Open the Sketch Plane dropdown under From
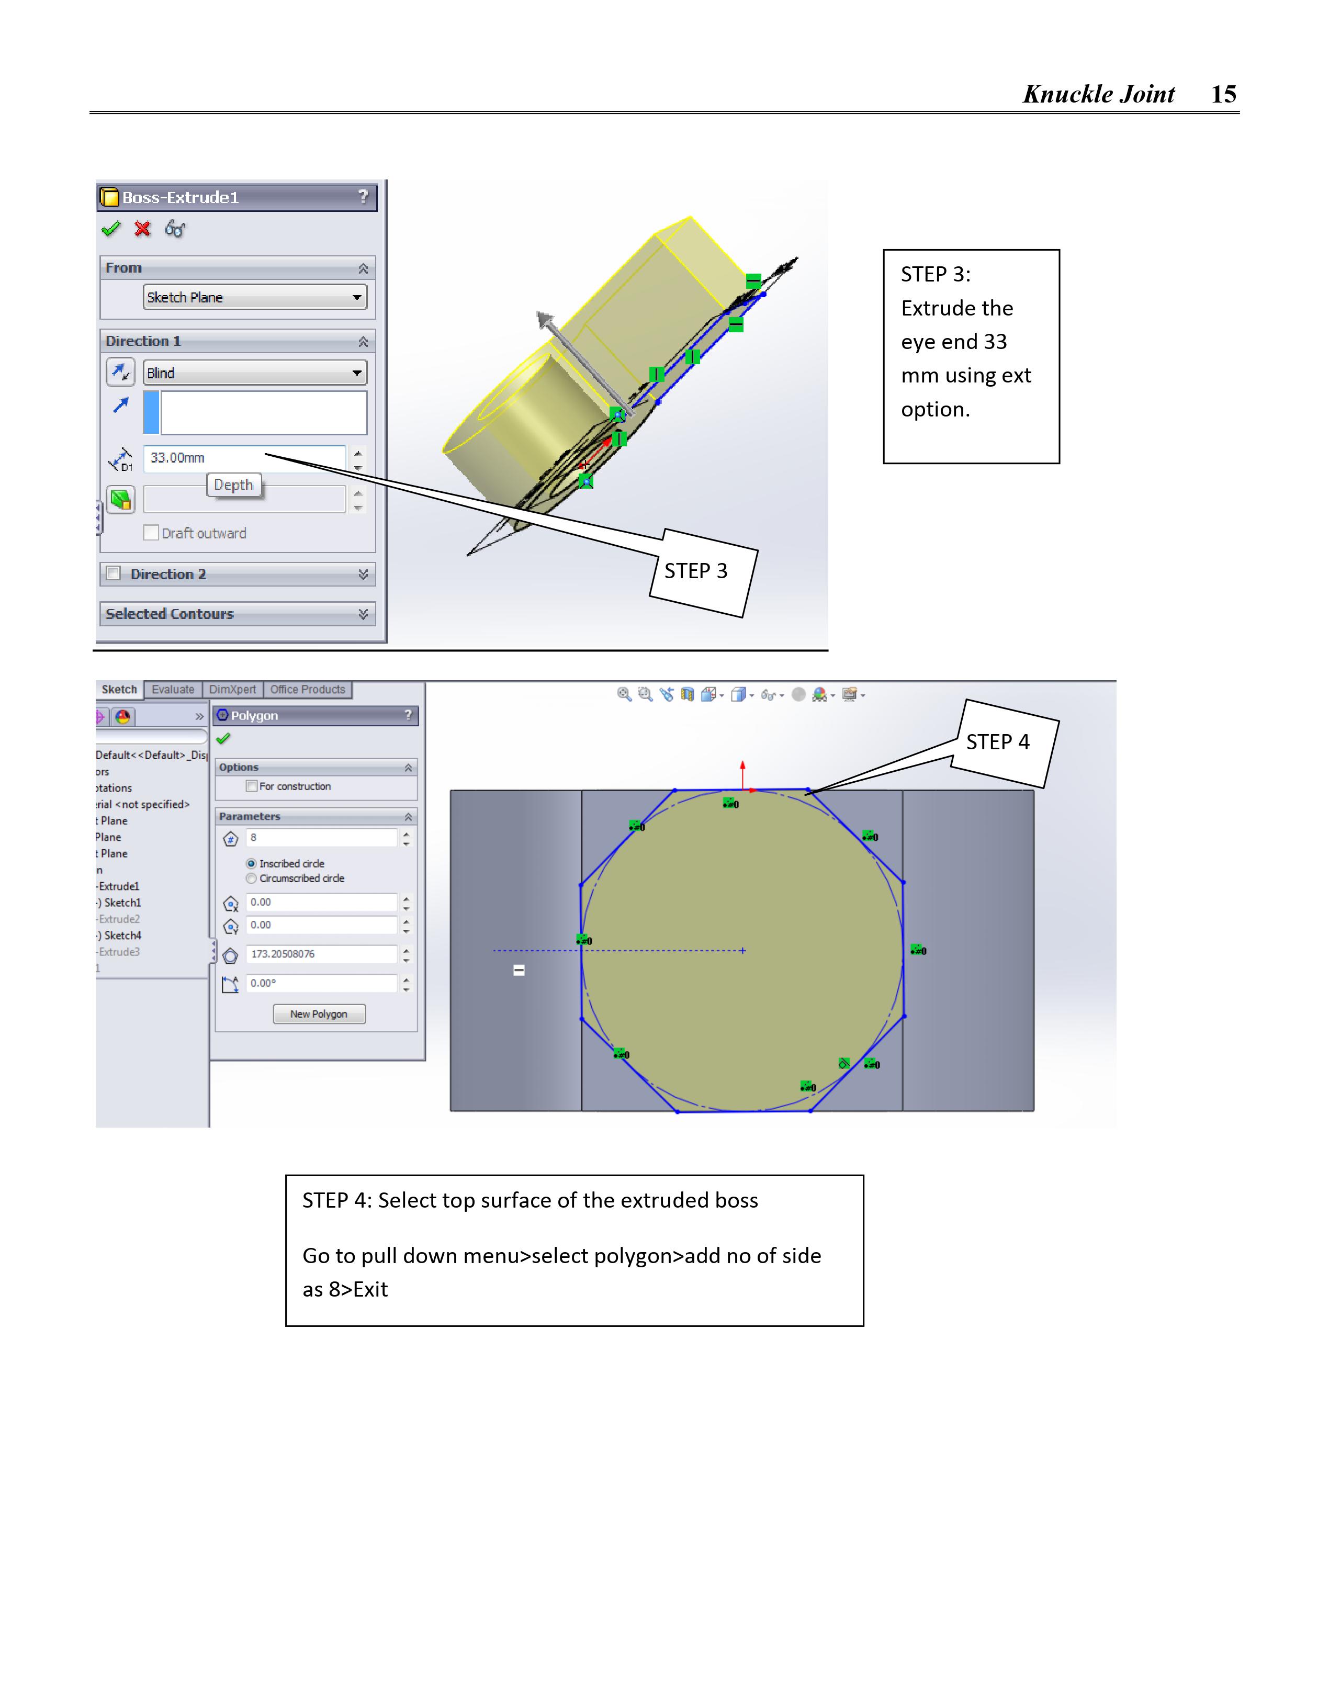Viewport: 1329px width, 1700px height. click(255, 297)
